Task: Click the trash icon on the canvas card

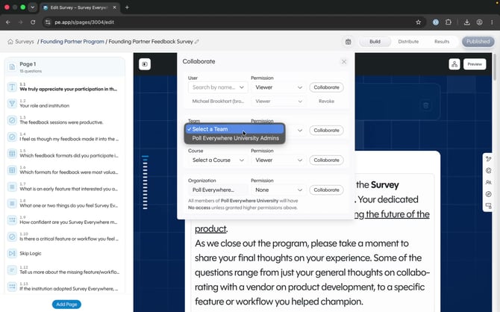Action: click(x=425, y=105)
